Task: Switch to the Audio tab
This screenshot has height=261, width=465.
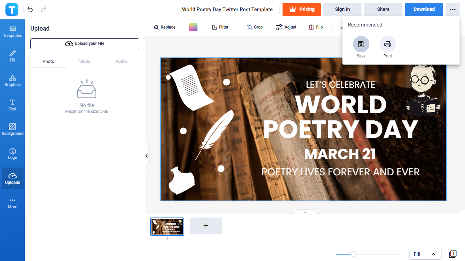Action: [x=121, y=62]
